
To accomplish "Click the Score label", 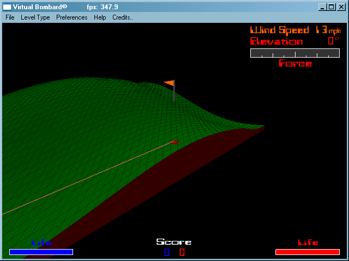I will tap(174, 241).
